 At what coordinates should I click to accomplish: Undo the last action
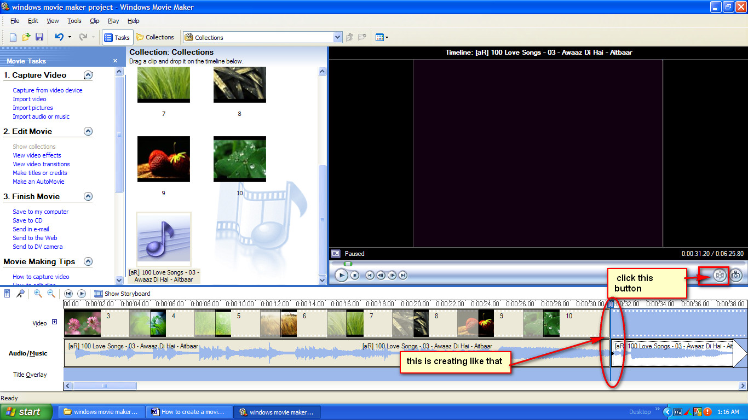pyautogui.click(x=59, y=37)
